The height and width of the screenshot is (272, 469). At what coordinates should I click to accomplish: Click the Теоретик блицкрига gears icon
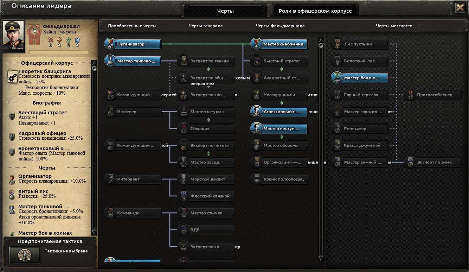12,76
